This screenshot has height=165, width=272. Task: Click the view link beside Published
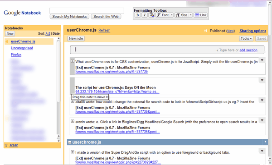click(231, 31)
